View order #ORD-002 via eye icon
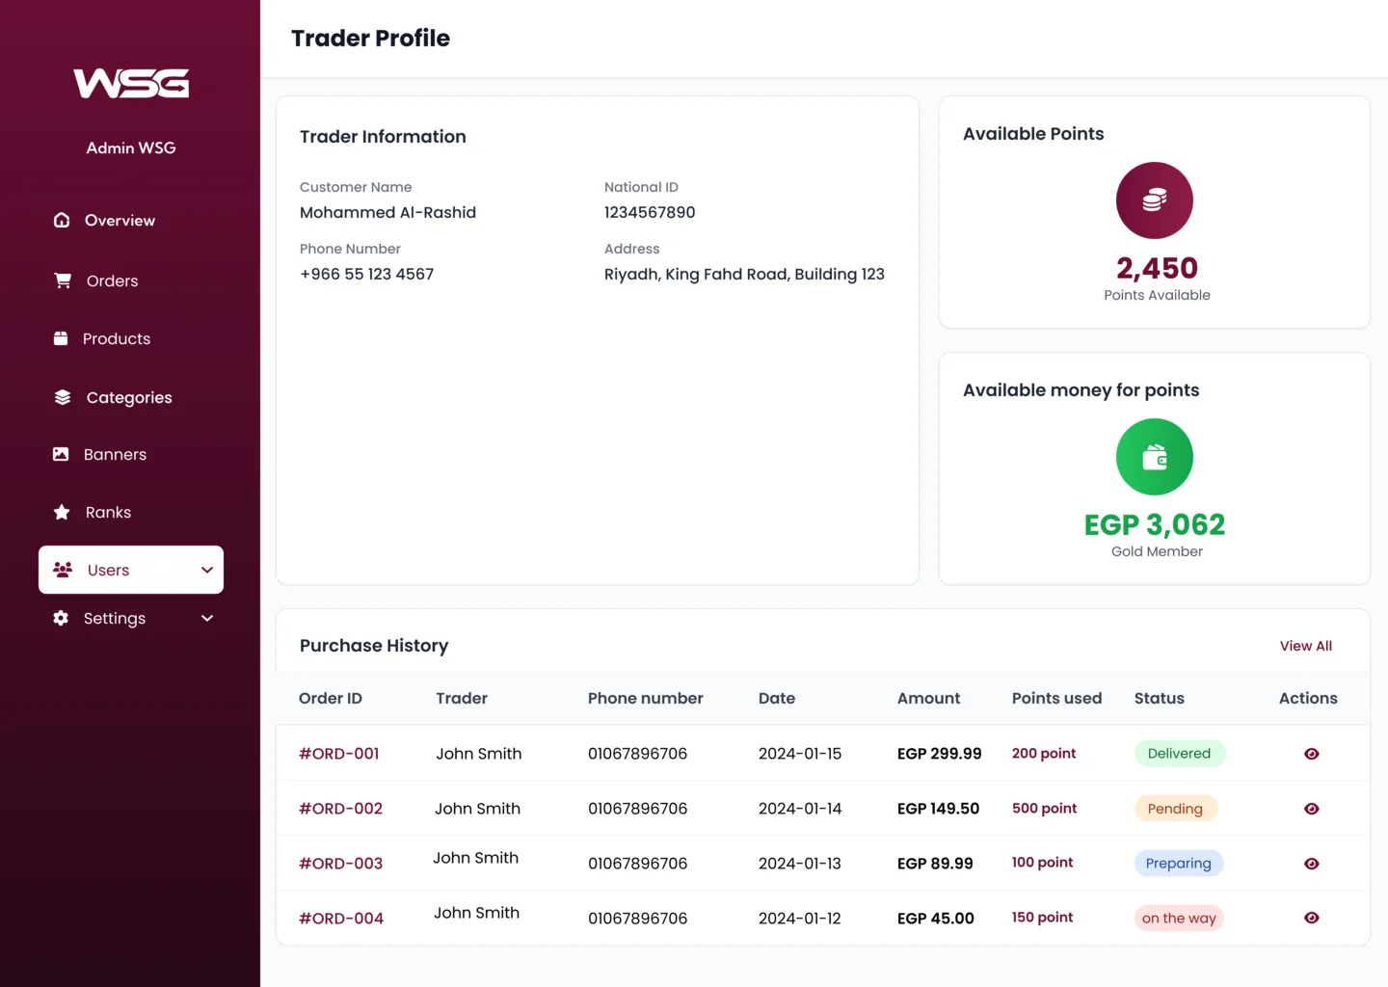1388x987 pixels. [x=1312, y=809]
